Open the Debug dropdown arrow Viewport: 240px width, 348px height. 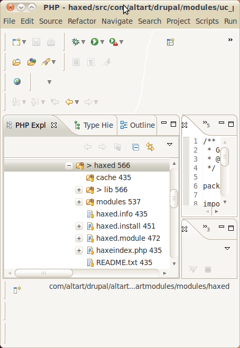click(x=84, y=42)
